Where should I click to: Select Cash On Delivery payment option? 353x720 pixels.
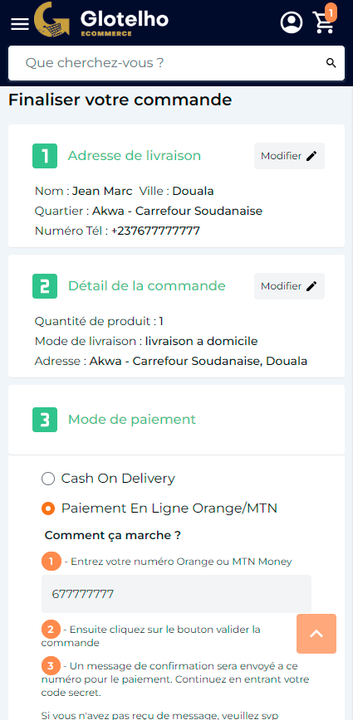point(48,479)
